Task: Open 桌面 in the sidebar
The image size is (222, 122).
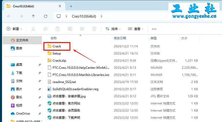Action: (x=17, y=65)
